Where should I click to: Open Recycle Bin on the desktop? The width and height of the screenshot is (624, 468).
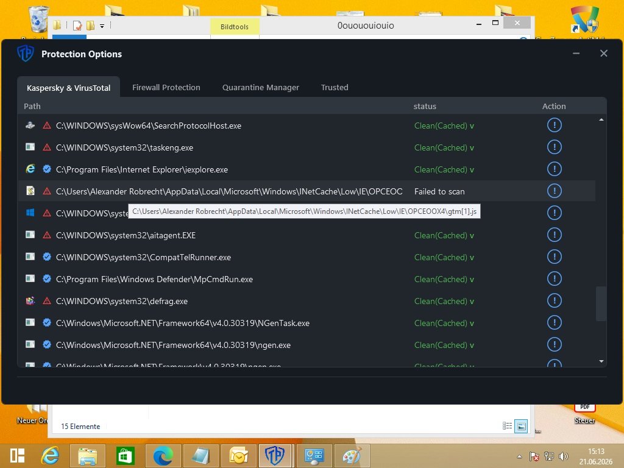38,19
